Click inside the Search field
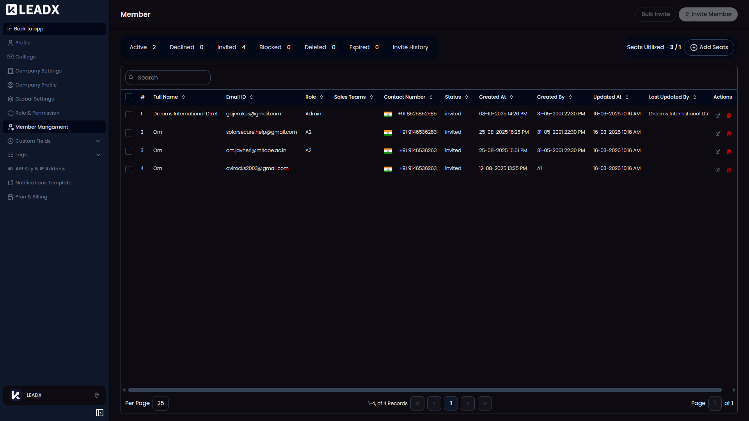This screenshot has height=421, width=749. (168, 77)
